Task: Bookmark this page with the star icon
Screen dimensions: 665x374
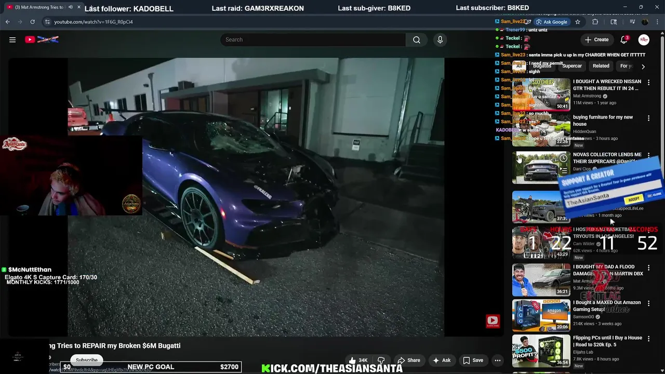Action: (x=578, y=22)
